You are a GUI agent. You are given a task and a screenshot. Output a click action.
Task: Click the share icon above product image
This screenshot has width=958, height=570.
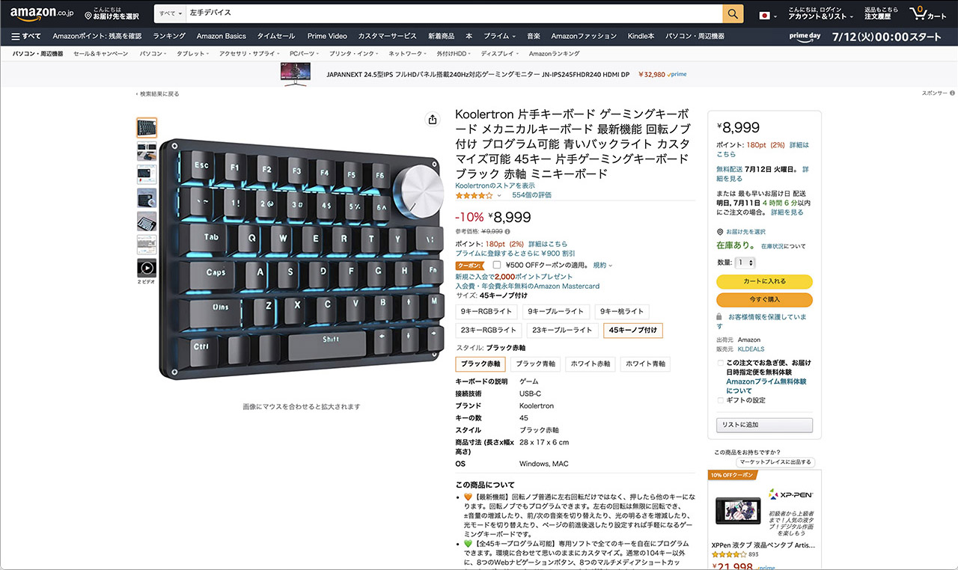point(432,120)
